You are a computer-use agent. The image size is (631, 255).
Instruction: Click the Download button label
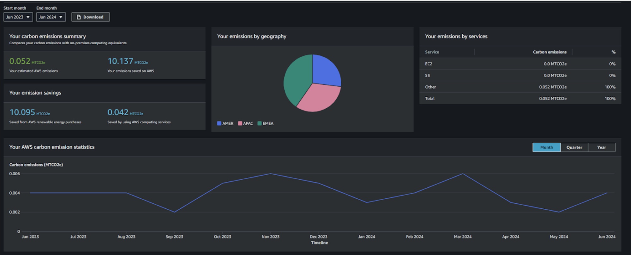point(93,17)
